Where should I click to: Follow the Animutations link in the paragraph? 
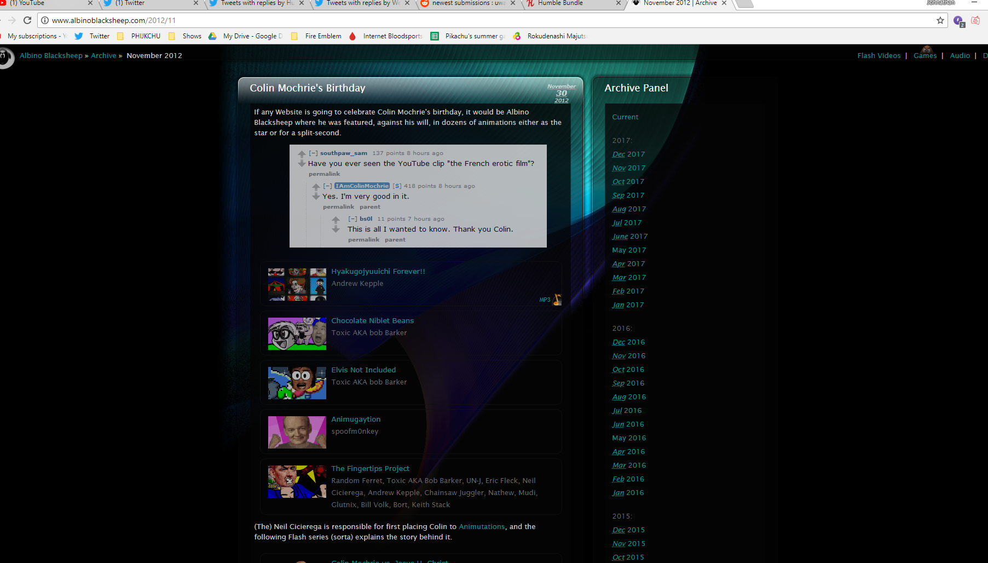coord(482,526)
